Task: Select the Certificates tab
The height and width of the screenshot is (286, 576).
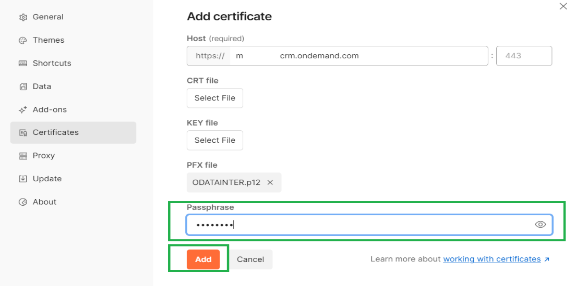Action: 74,133
